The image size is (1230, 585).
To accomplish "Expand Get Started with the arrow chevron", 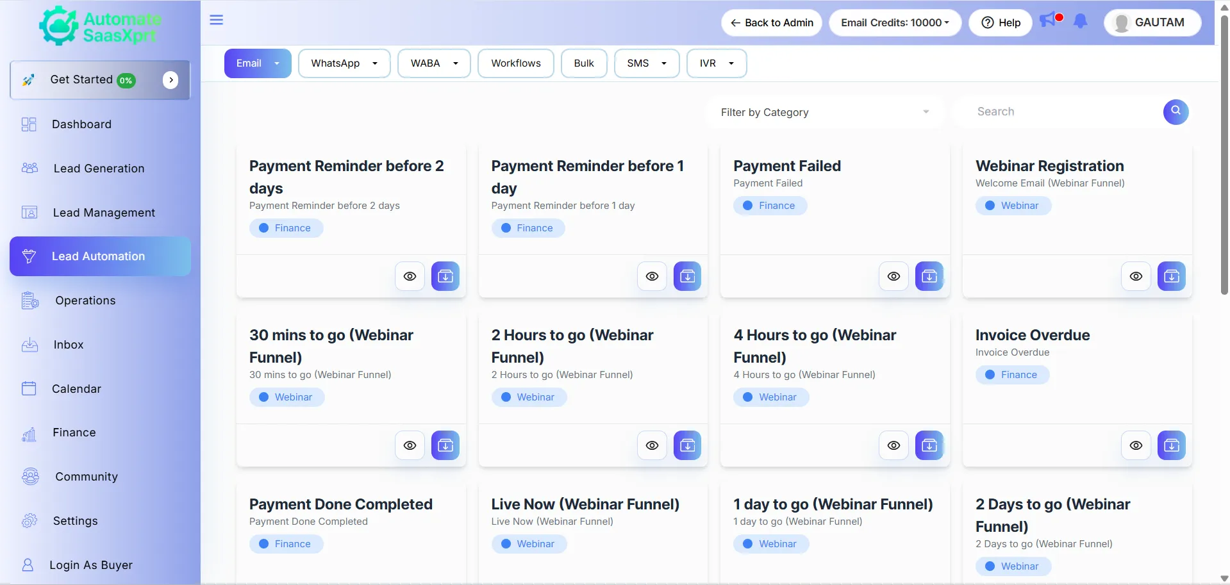I will [x=170, y=80].
